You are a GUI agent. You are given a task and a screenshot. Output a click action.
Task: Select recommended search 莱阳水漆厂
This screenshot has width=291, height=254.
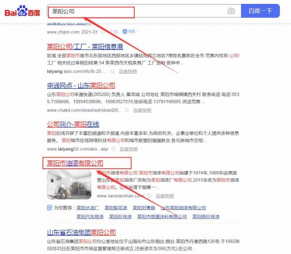pyautogui.click(x=87, y=208)
